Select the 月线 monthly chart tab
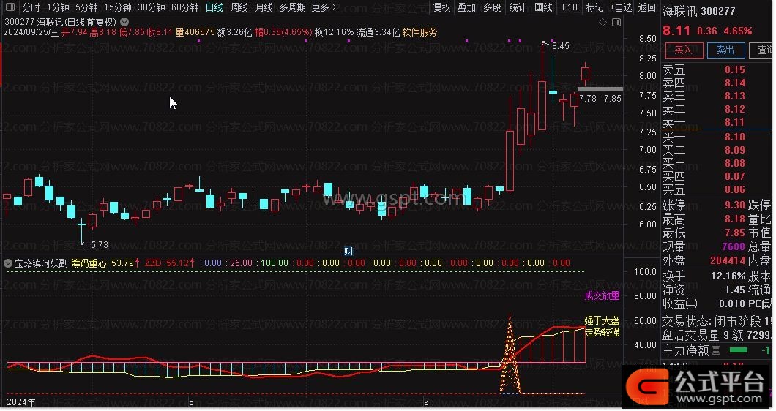Viewport: 776px width, 411px height. tap(264, 7)
